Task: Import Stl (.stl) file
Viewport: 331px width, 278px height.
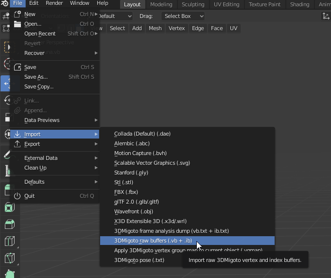Action: (x=187, y=182)
